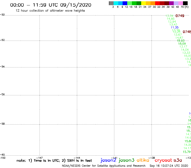
Task: Click the black swatch ending the color scale
Action: [185, 3]
